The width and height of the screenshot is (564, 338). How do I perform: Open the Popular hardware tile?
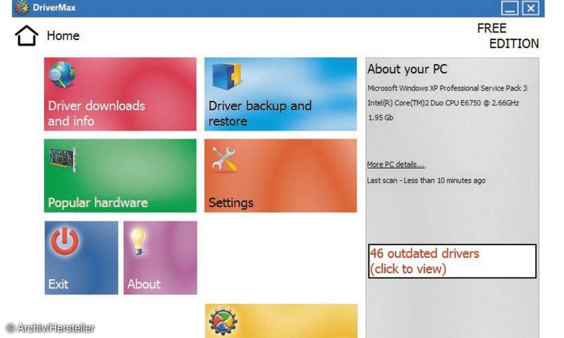click(x=120, y=176)
